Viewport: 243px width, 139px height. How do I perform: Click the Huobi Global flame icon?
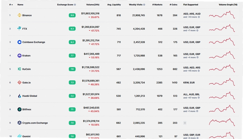19,96
